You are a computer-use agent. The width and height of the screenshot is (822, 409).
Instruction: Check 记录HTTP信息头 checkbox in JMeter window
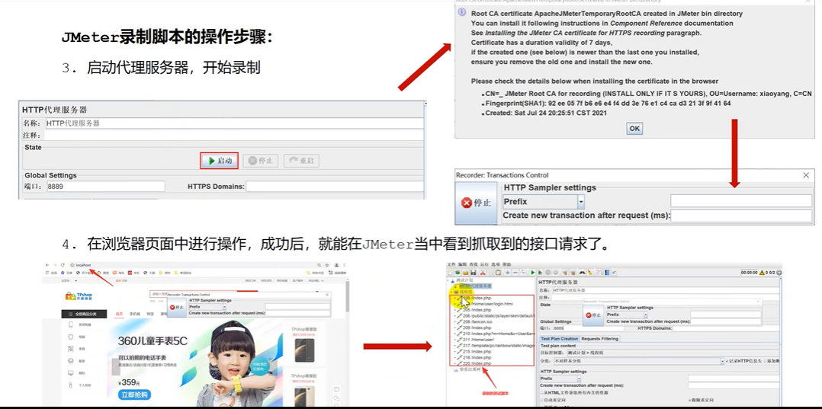pos(727,361)
